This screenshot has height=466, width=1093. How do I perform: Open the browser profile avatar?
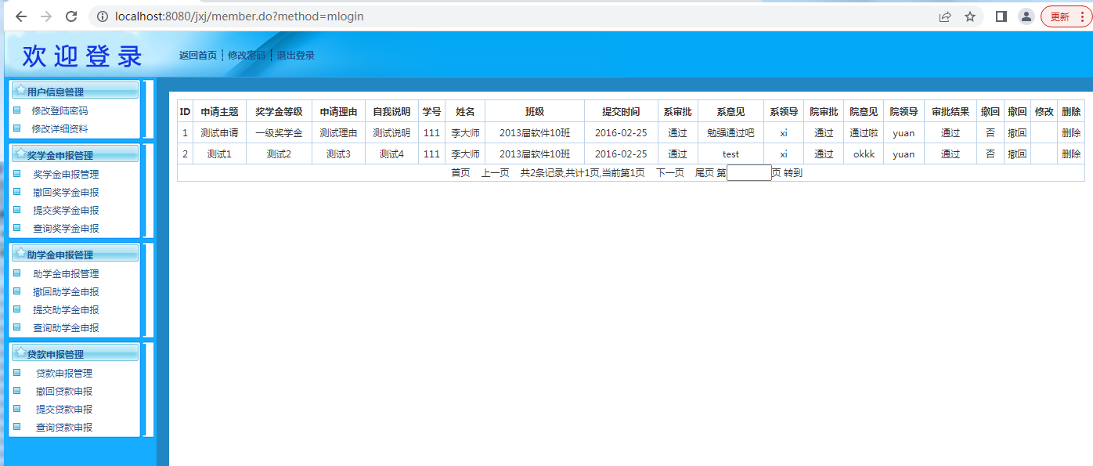1026,16
